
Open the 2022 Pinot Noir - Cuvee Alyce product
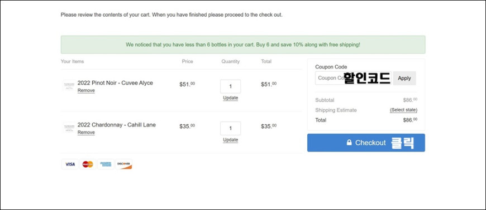click(115, 83)
